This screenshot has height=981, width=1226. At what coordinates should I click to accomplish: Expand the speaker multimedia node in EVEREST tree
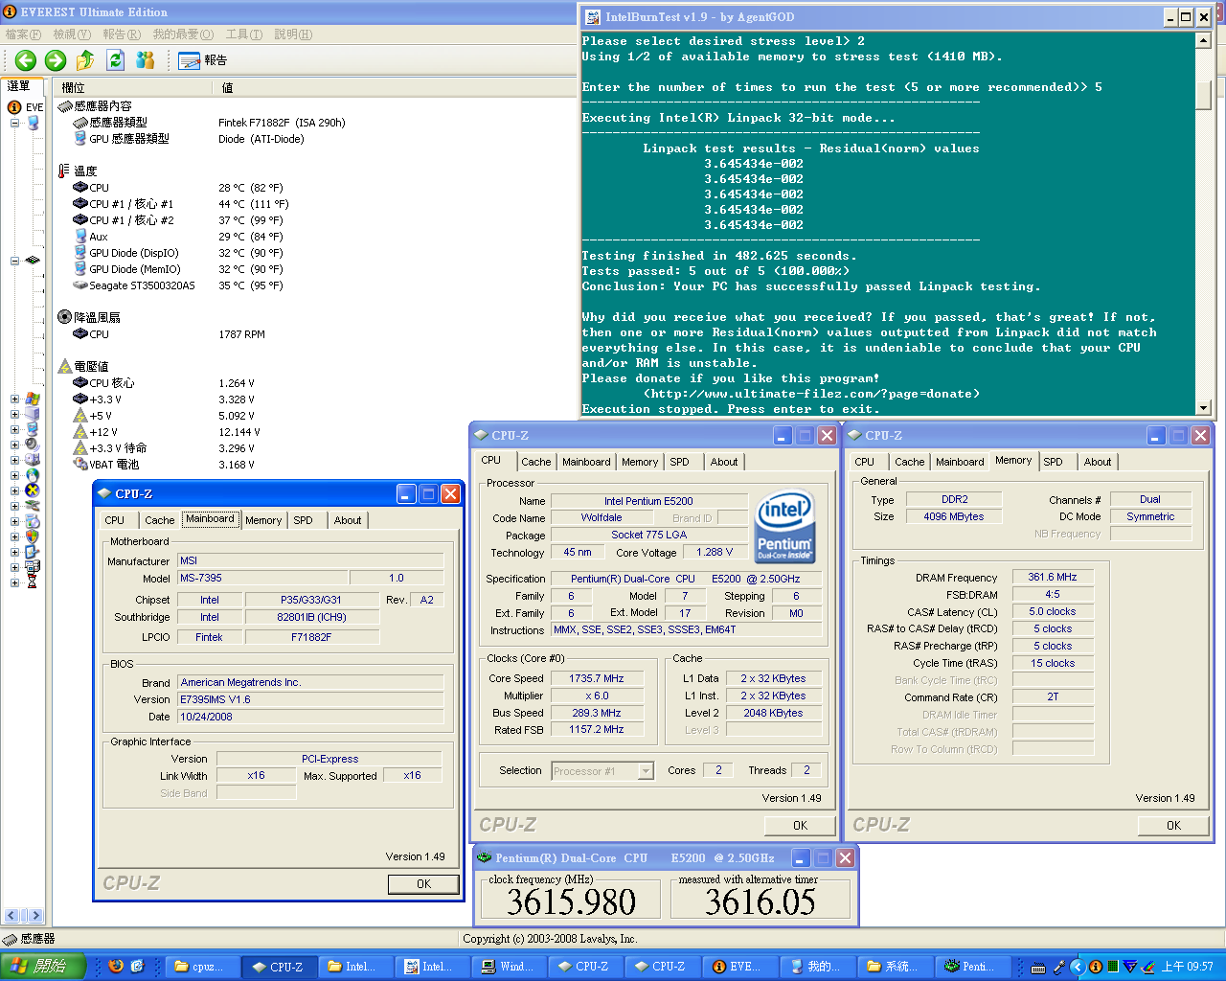(x=14, y=445)
